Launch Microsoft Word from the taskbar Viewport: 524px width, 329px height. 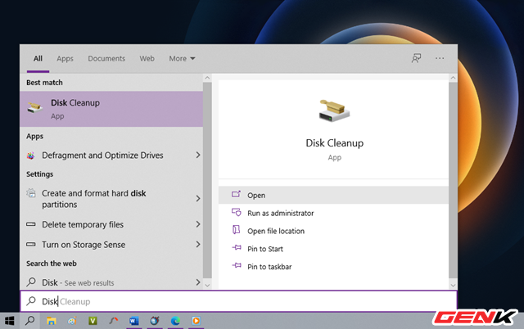[x=134, y=320]
